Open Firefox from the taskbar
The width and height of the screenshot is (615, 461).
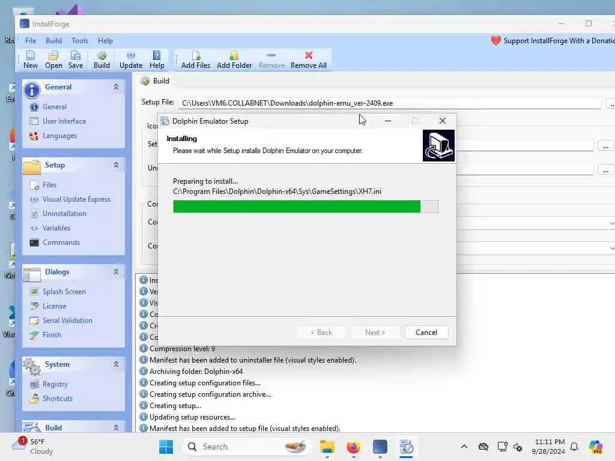pyautogui.click(x=353, y=447)
